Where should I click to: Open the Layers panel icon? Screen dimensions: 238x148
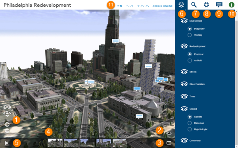181,5
